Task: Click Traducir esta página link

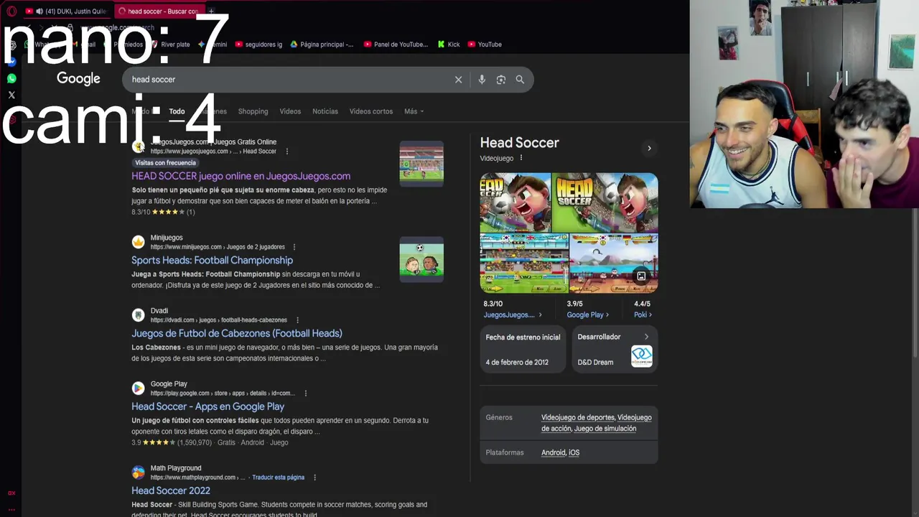Action: [278, 478]
